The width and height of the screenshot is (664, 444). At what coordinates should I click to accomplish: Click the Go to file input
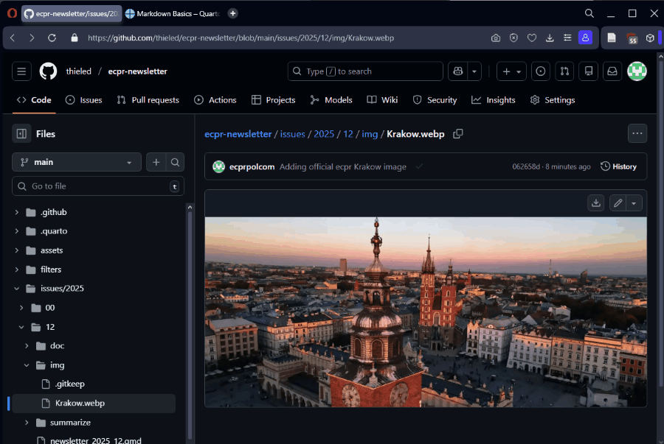(96, 186)
